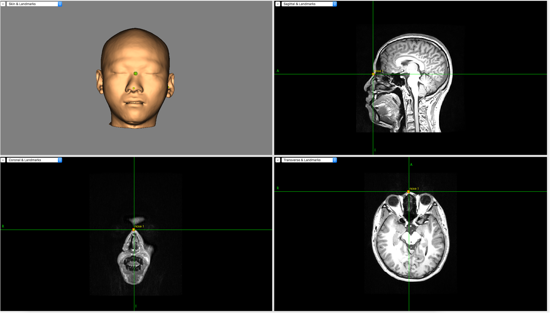
Task: Collapse the Coronal & Landmarks panel chevron
Action: [x=3, y=160]
